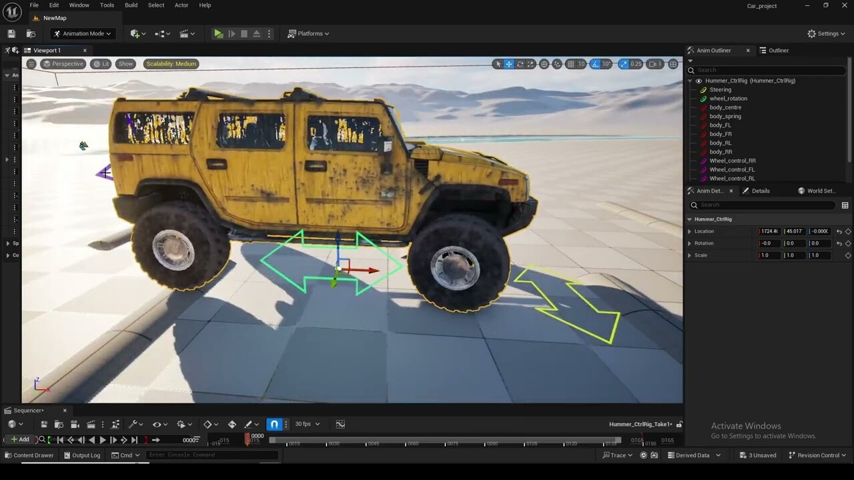Enable surface snapping in the viewport toolbar
This screenshot has height=480, width=854.
(x=556, y=64)
